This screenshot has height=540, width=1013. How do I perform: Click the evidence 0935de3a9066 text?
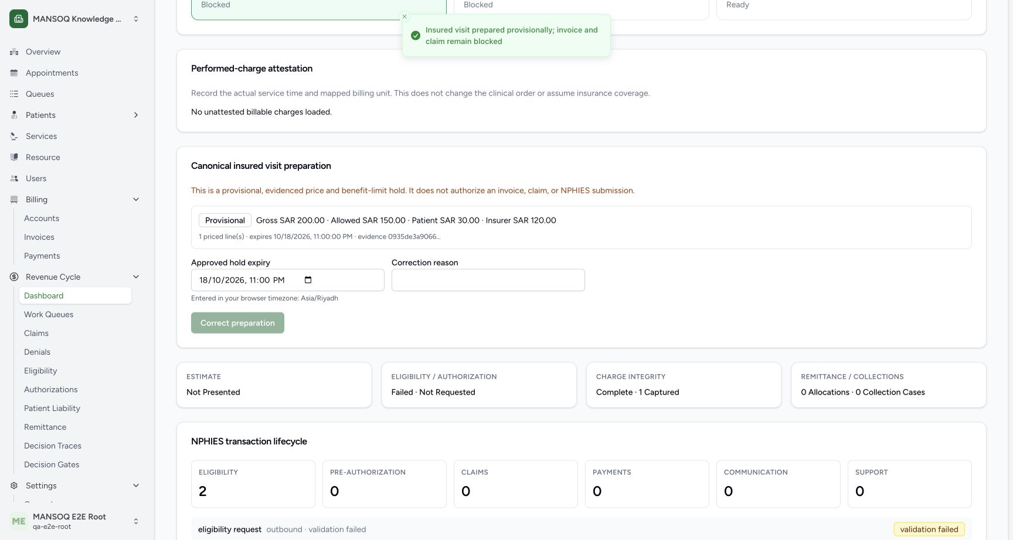tap(399, 237)
